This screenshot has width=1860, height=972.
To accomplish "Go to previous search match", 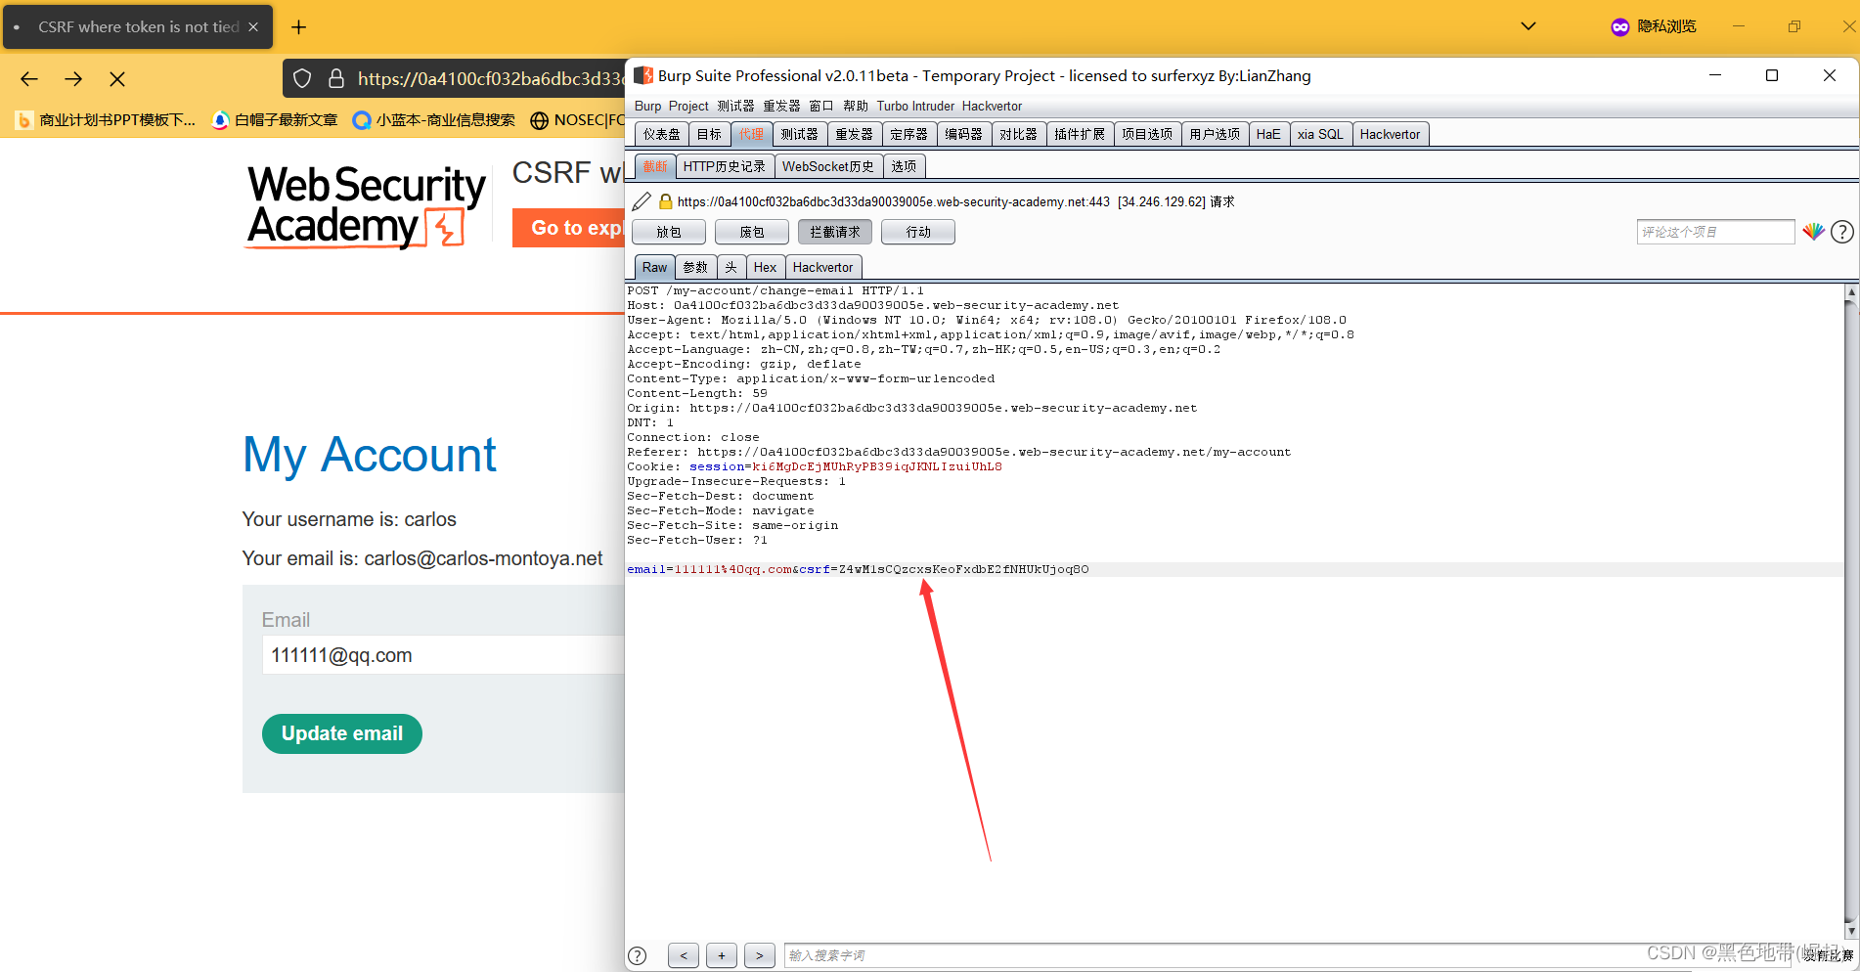I will pyautogui.click(x=684, y=955).
